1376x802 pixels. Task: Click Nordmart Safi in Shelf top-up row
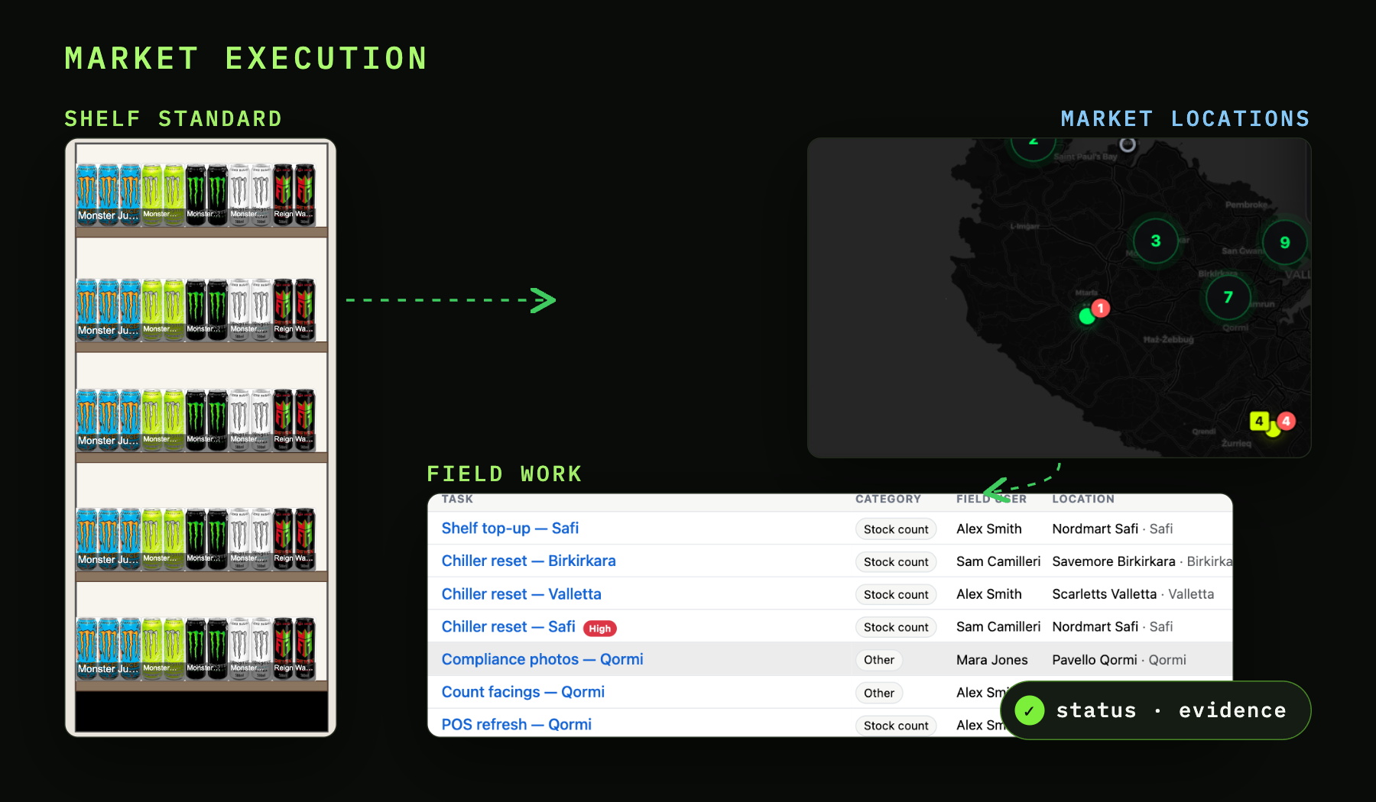coord(1095,529)
